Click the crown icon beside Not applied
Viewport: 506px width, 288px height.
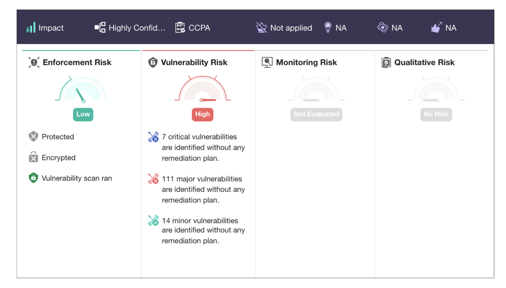click(x=261, y=27)
